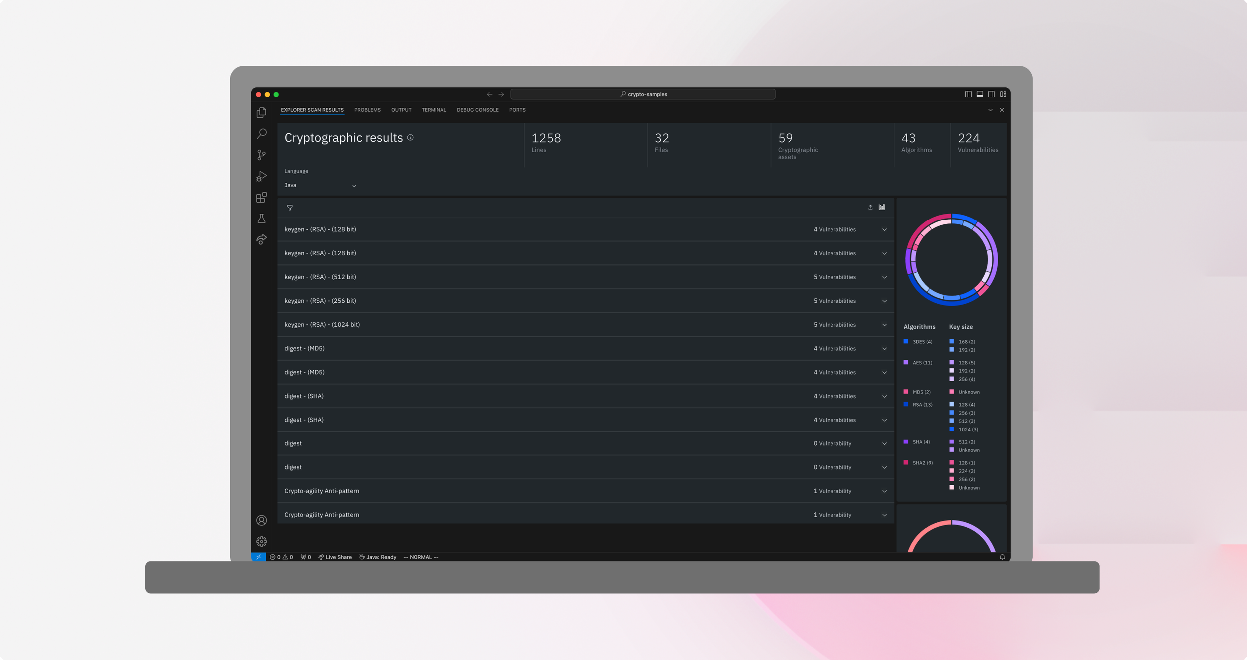Click the export upload icon above results
The image size is (1247, 660).
point(870,207)
